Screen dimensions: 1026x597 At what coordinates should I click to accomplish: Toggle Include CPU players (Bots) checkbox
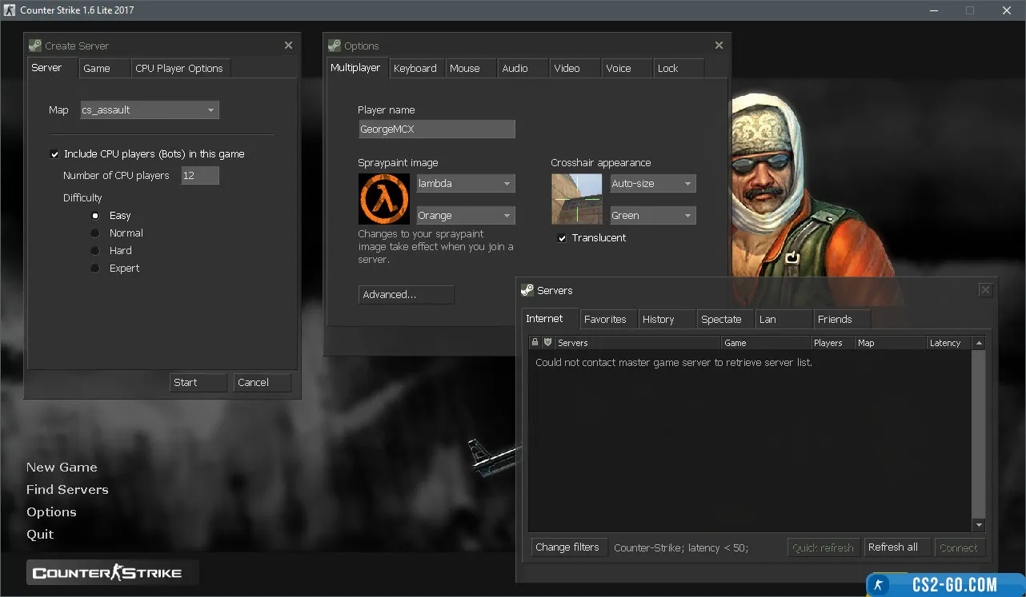tap(55, 154)
